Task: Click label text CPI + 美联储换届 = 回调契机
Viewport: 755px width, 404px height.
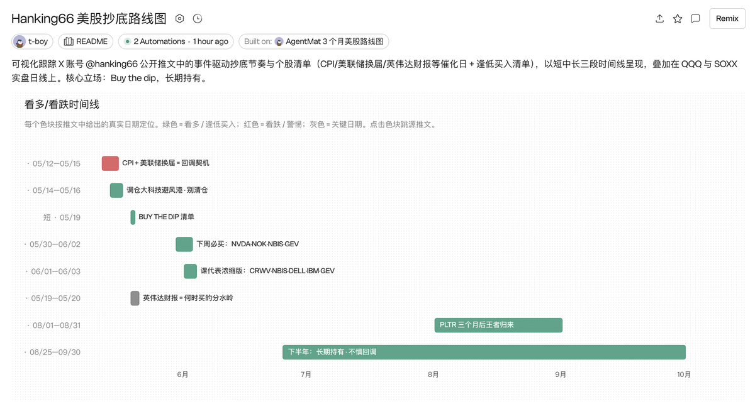Action: coord(166,163)
